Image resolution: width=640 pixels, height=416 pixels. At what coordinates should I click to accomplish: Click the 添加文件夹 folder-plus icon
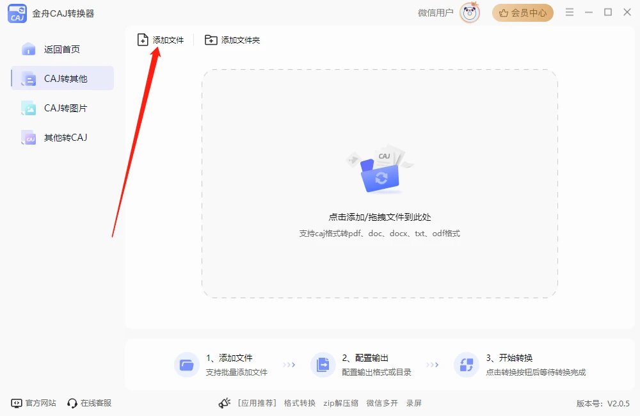pos(211,40)
